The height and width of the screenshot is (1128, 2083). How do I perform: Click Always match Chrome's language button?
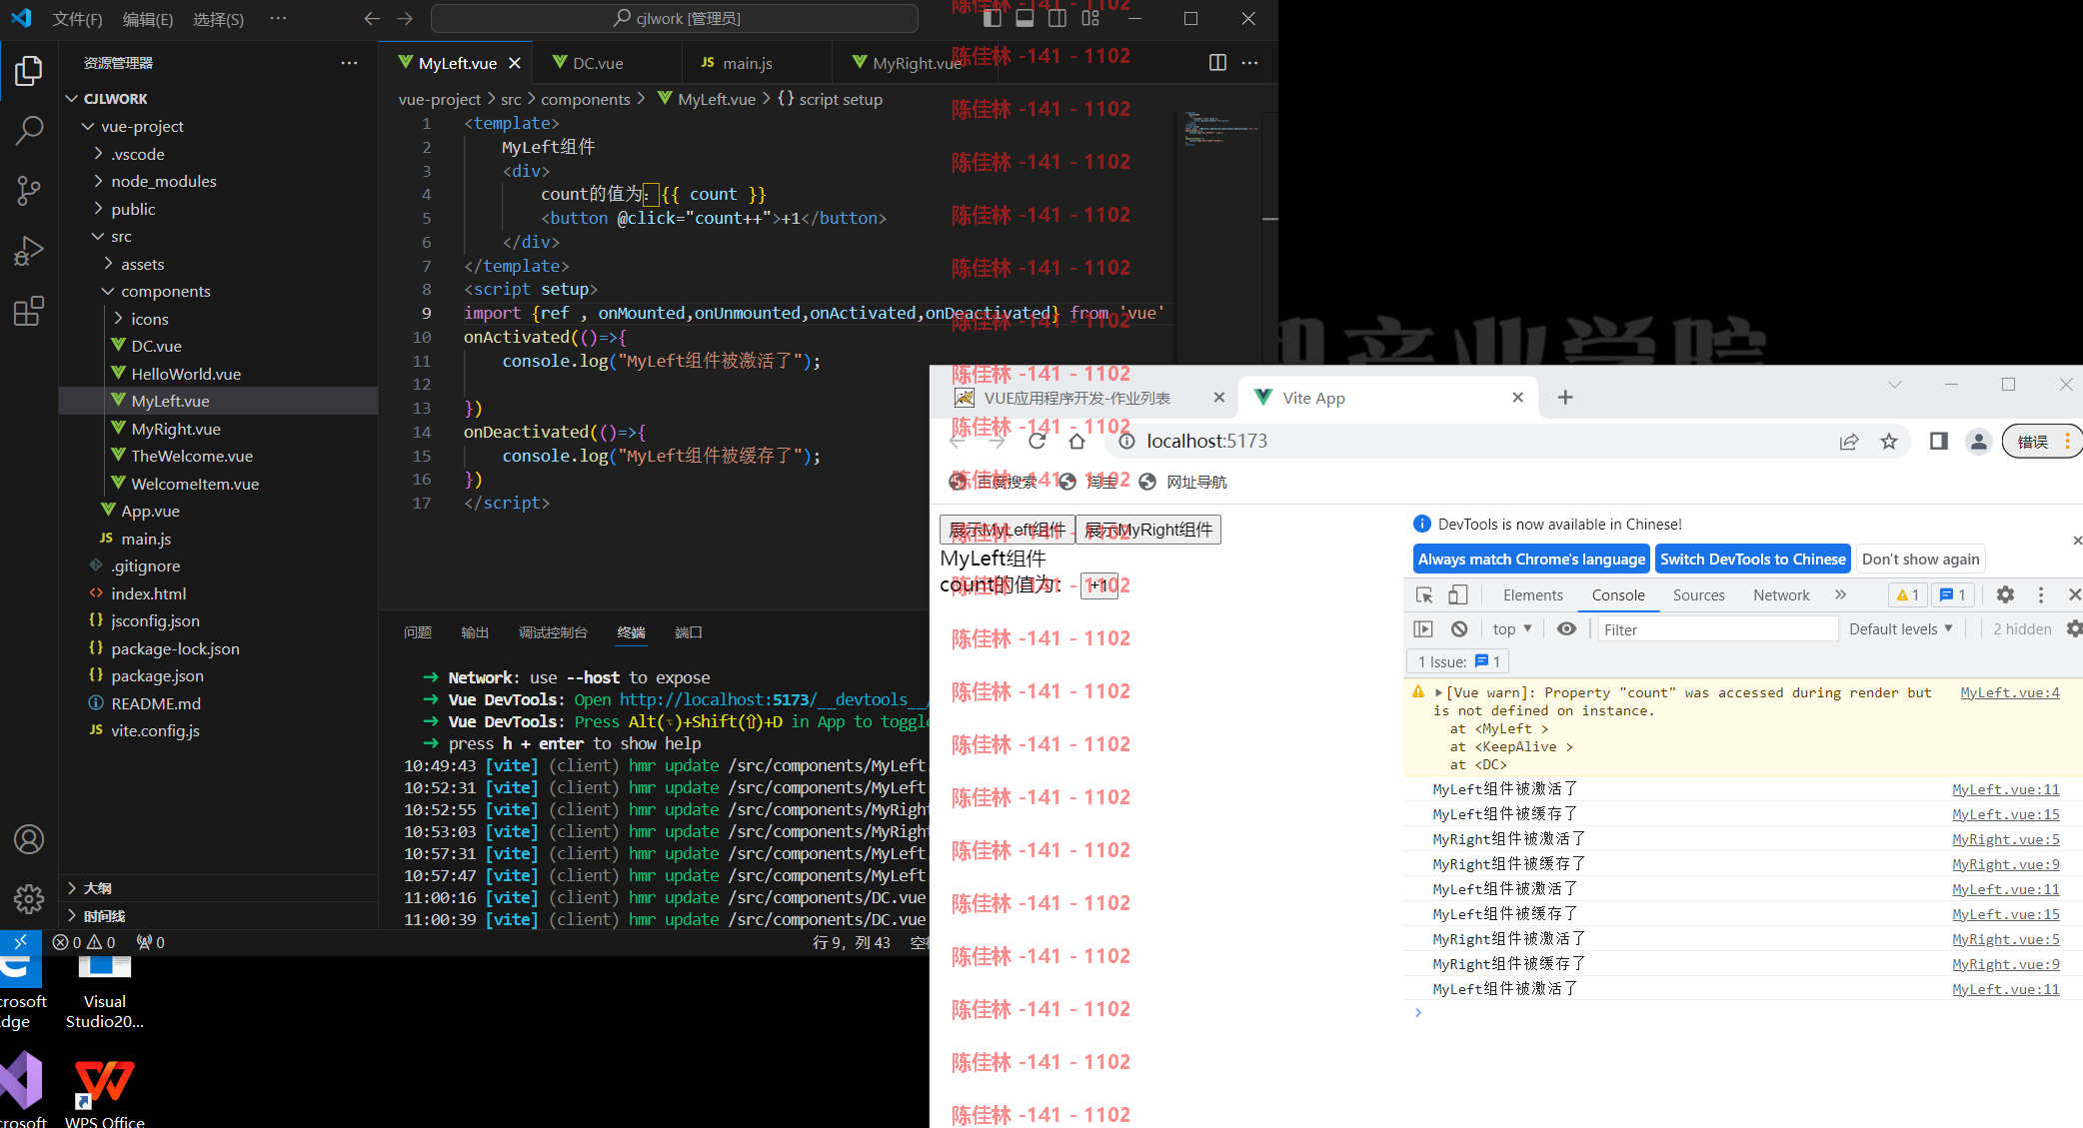(x=1531, y=560)
